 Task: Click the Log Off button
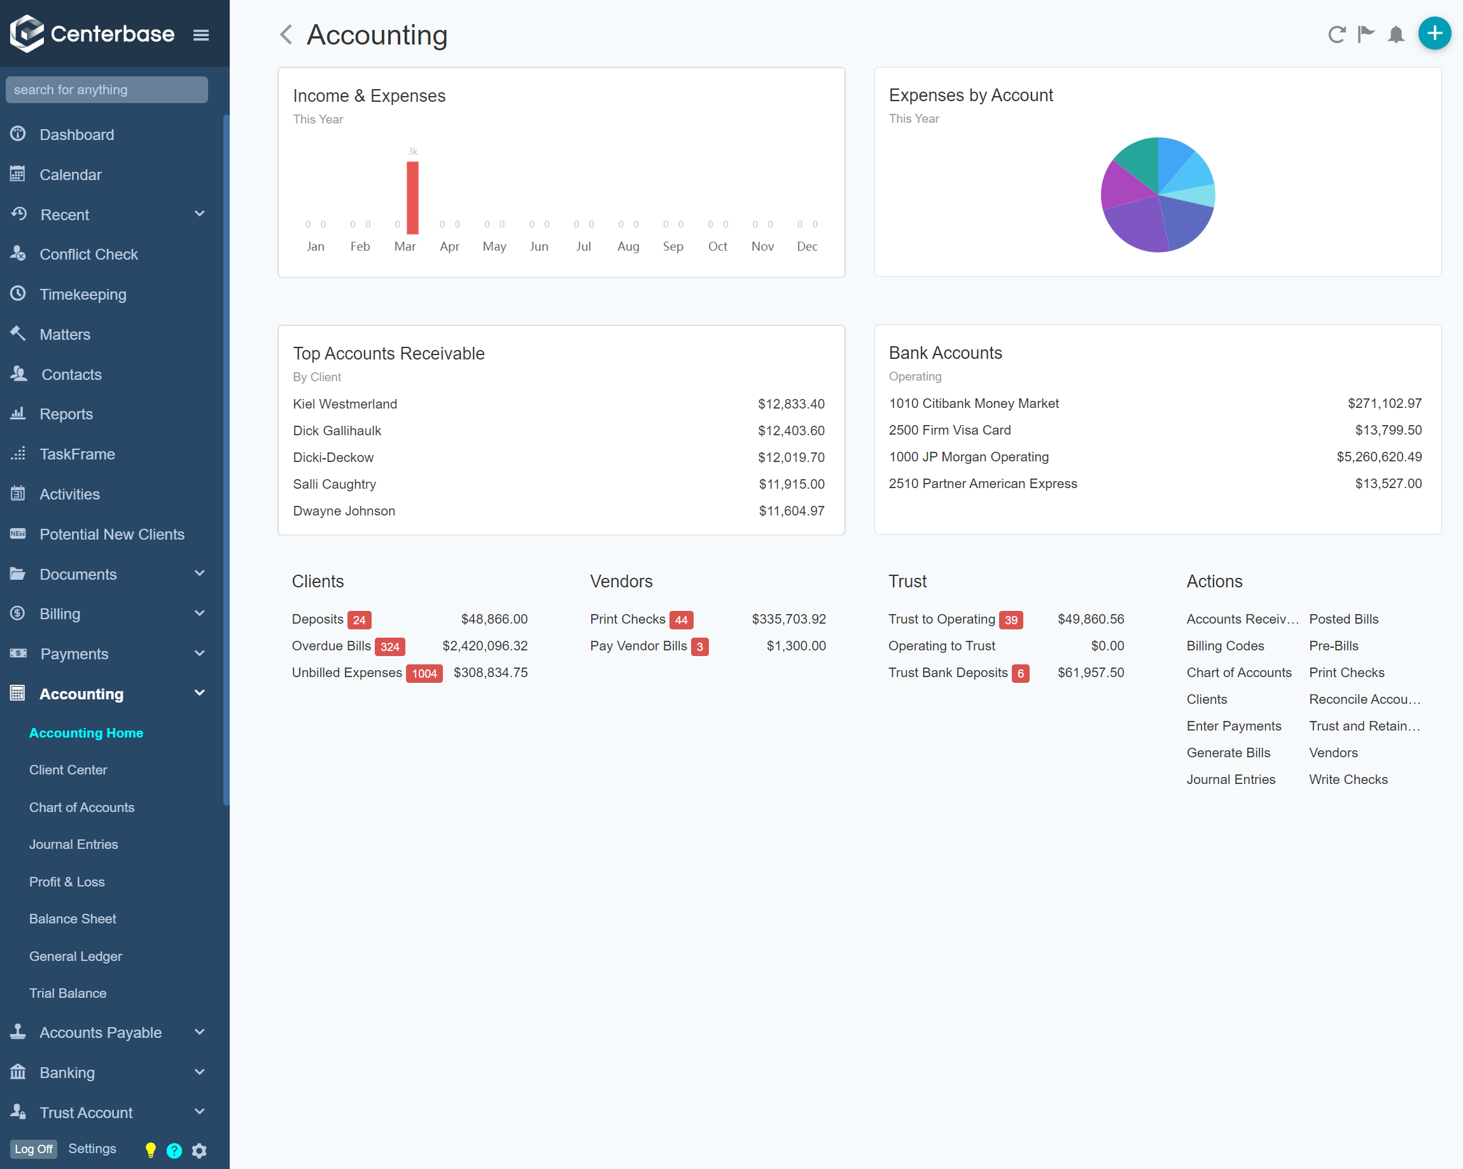(33, 1149)
